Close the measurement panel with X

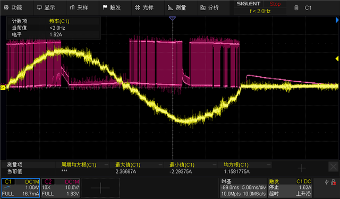333,167
